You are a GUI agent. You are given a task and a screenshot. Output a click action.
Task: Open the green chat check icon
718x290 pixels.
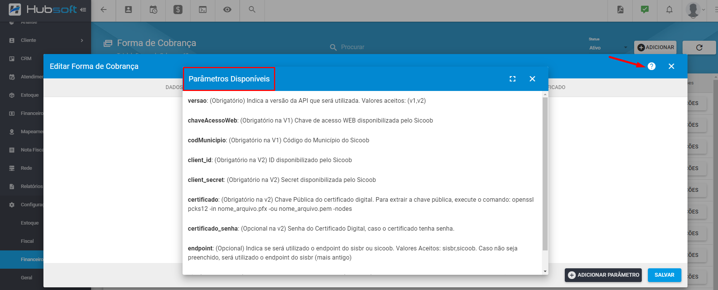tap(645, 10)
